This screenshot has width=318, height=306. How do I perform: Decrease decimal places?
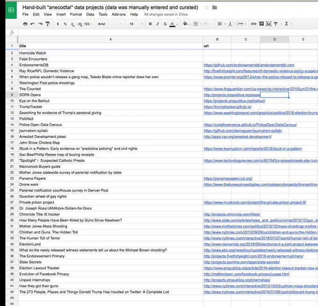pos(72,24)
